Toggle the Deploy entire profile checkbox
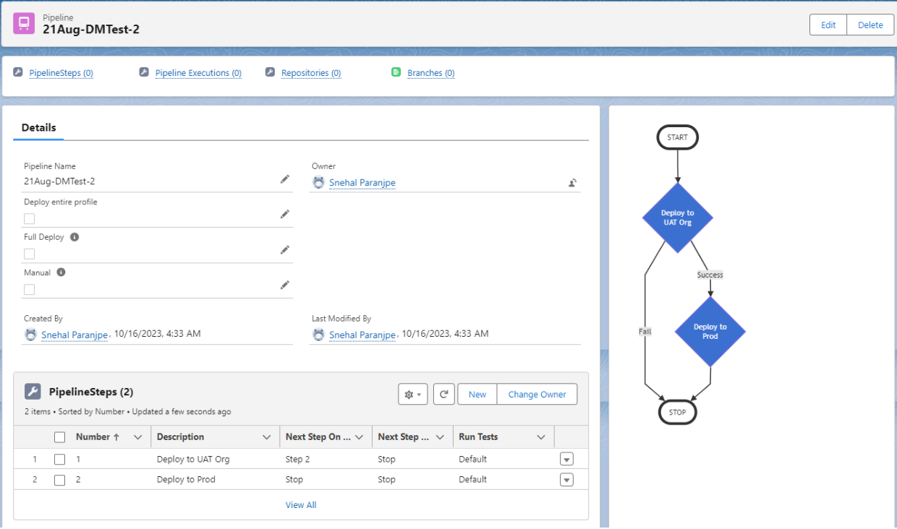This screenshot has height=529, width=897. [29, 218]
